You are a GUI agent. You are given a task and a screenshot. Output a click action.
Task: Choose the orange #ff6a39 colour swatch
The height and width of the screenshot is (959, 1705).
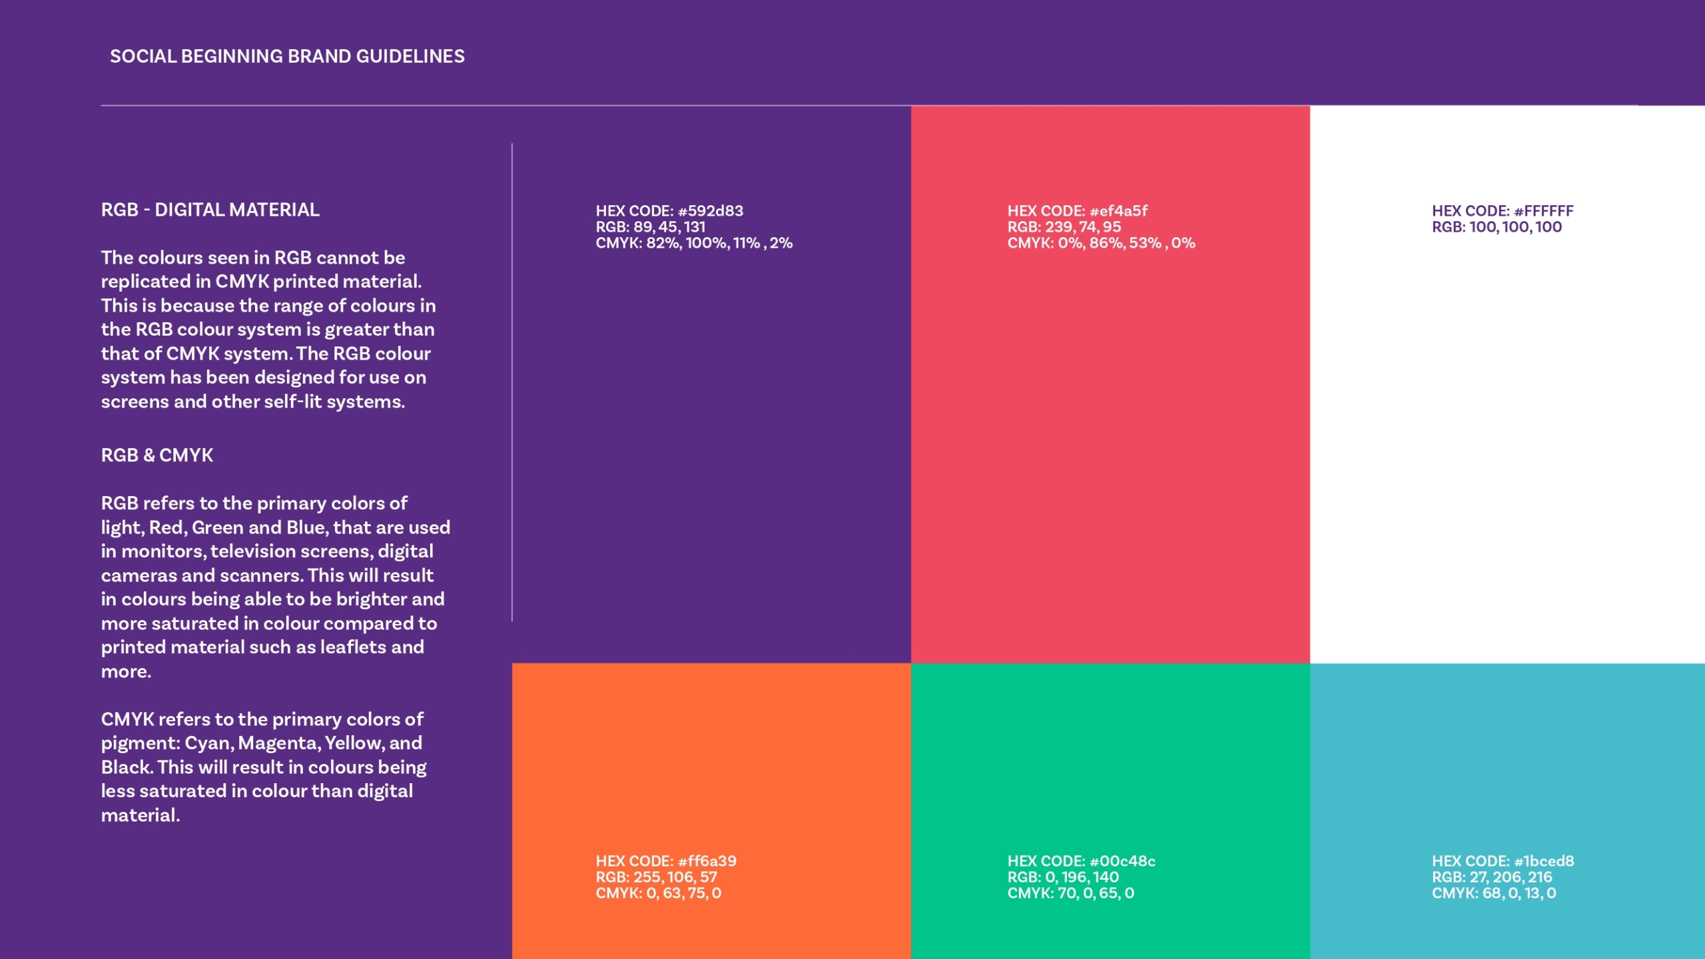[711, 766]
